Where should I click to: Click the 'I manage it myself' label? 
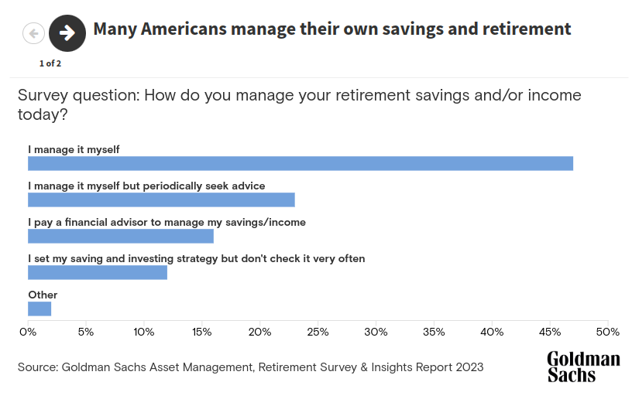point(74,150)
